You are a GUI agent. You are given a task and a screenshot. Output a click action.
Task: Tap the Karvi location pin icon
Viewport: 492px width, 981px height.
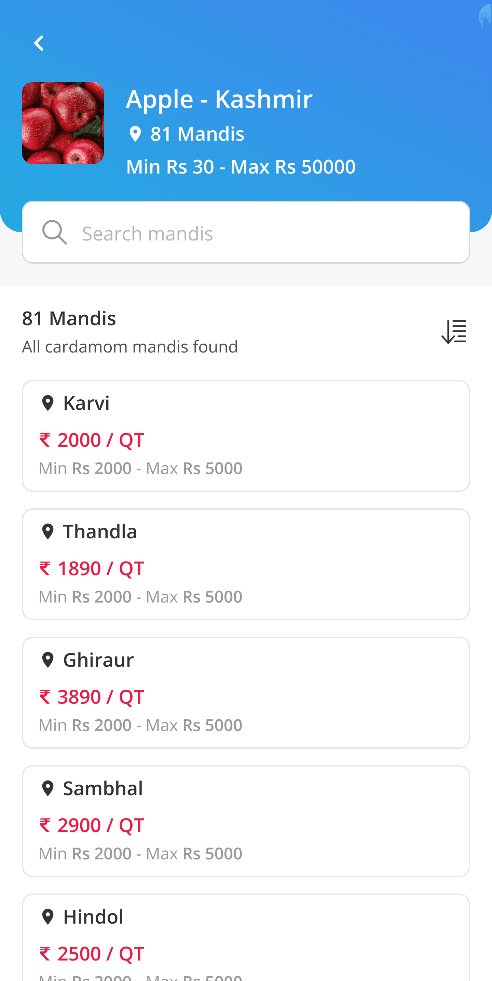[47, 403]
